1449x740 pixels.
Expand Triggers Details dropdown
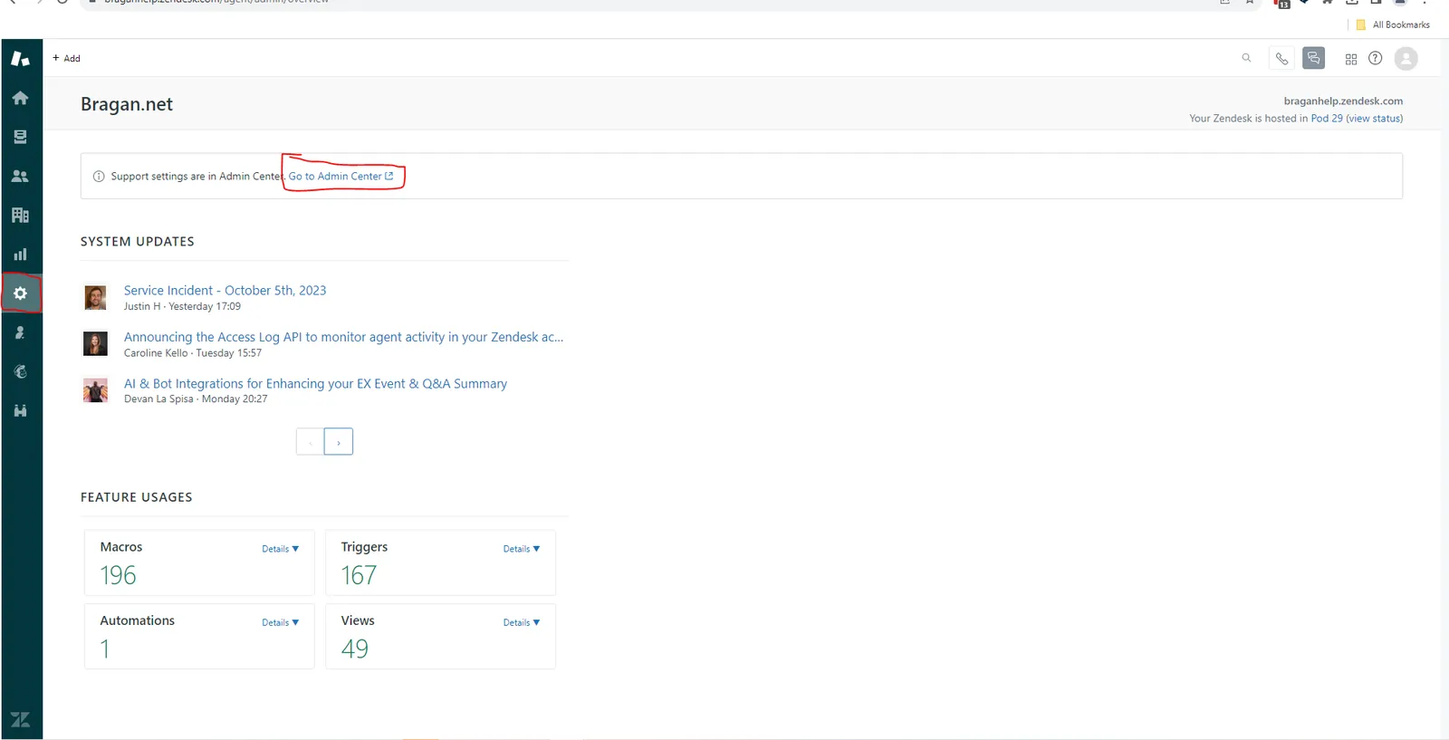pyautogui.click(x=522, y=549)
